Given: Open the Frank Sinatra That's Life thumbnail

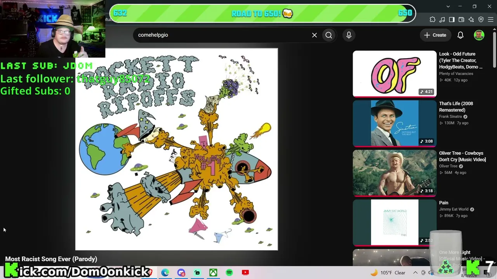Looking at the screenshot, I should 394,123.
